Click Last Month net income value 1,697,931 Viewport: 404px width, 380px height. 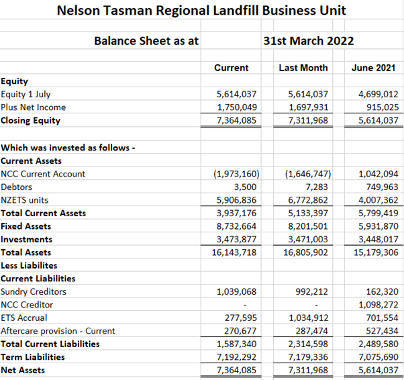[309, 107]
